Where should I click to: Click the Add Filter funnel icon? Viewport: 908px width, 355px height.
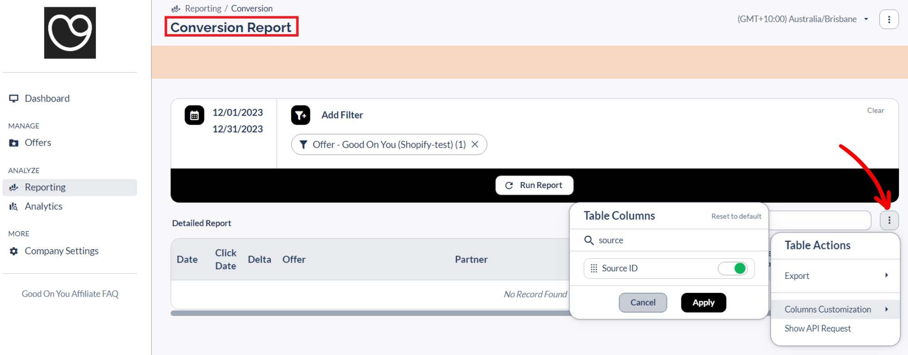tap(301, 115)
